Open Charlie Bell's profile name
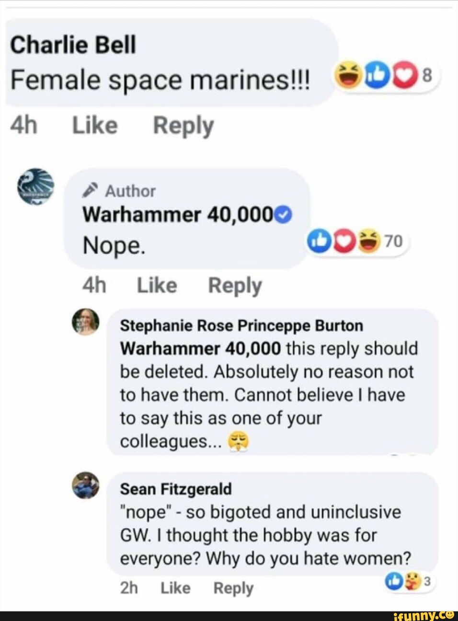The width and height of the screenshot is (458, 621). [73, 46]
